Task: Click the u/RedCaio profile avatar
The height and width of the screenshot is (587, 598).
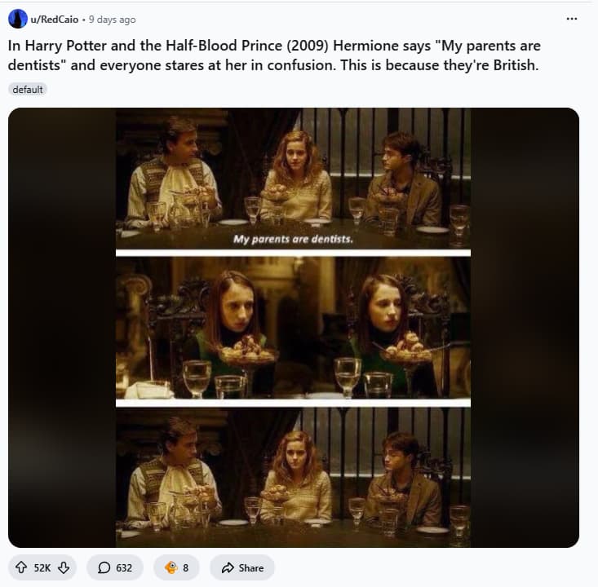Action: (x=17, y=19)
